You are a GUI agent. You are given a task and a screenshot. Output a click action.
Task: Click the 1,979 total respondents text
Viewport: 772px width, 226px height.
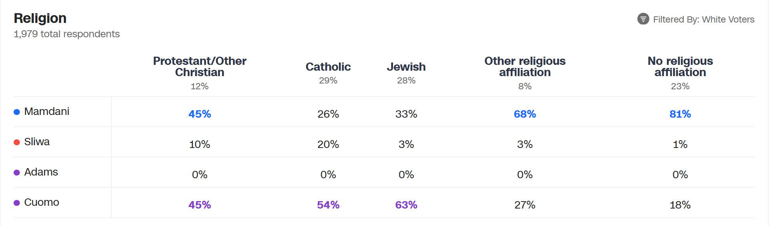67,34
